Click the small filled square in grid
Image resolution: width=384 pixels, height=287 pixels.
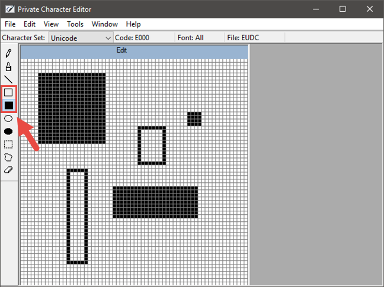(x=194, y=119)
